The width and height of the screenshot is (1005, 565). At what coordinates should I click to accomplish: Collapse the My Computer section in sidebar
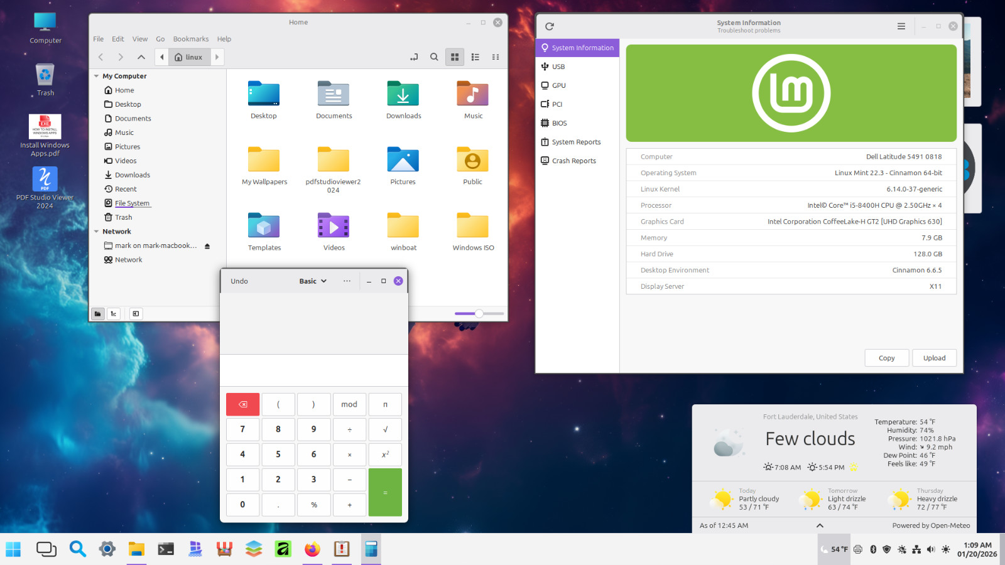point(96,76)
